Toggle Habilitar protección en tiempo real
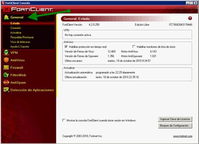The width and height of the screenshot is (199, 144). coord(66,47)
